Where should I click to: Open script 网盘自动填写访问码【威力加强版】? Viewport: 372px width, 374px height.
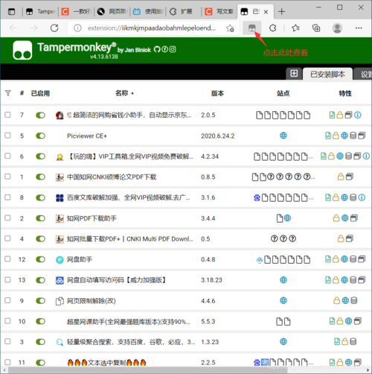tap(116, 280)
